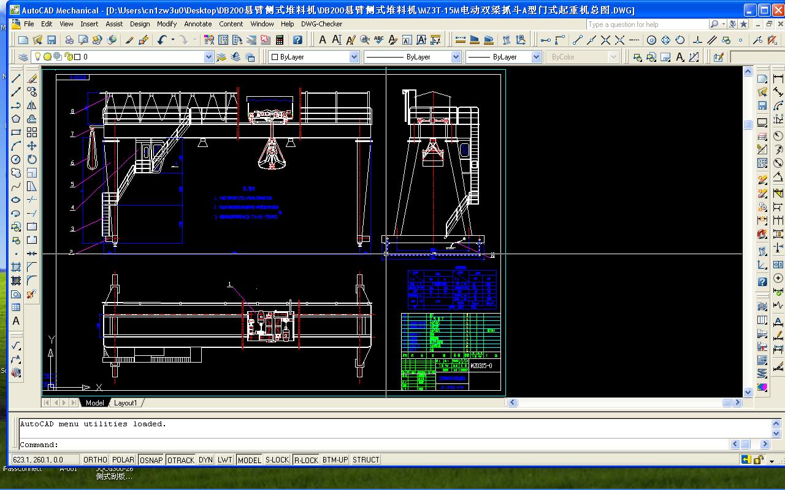Toggle OSNAP object snap mode
The image size is (785, 490).
pos(151,460)
